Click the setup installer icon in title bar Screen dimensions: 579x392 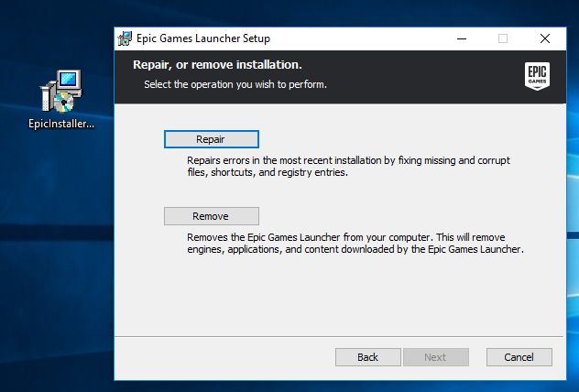point(125,38)
